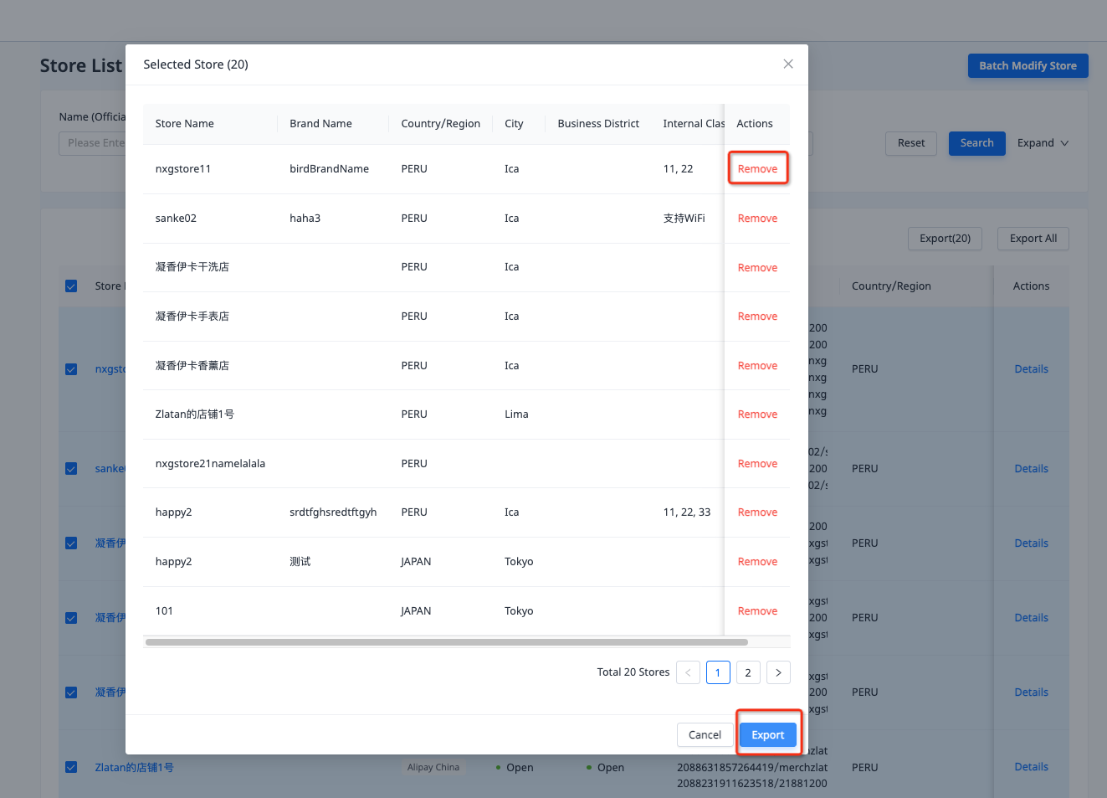1107x798 pixels.
Task: Uncheck the nxgstore row checkbox
Action: (x=71, y=369)
